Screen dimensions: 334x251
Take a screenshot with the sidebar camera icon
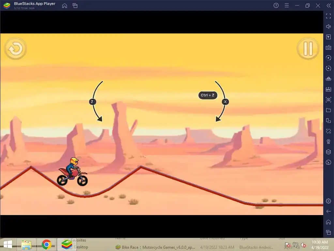(328, 100)
